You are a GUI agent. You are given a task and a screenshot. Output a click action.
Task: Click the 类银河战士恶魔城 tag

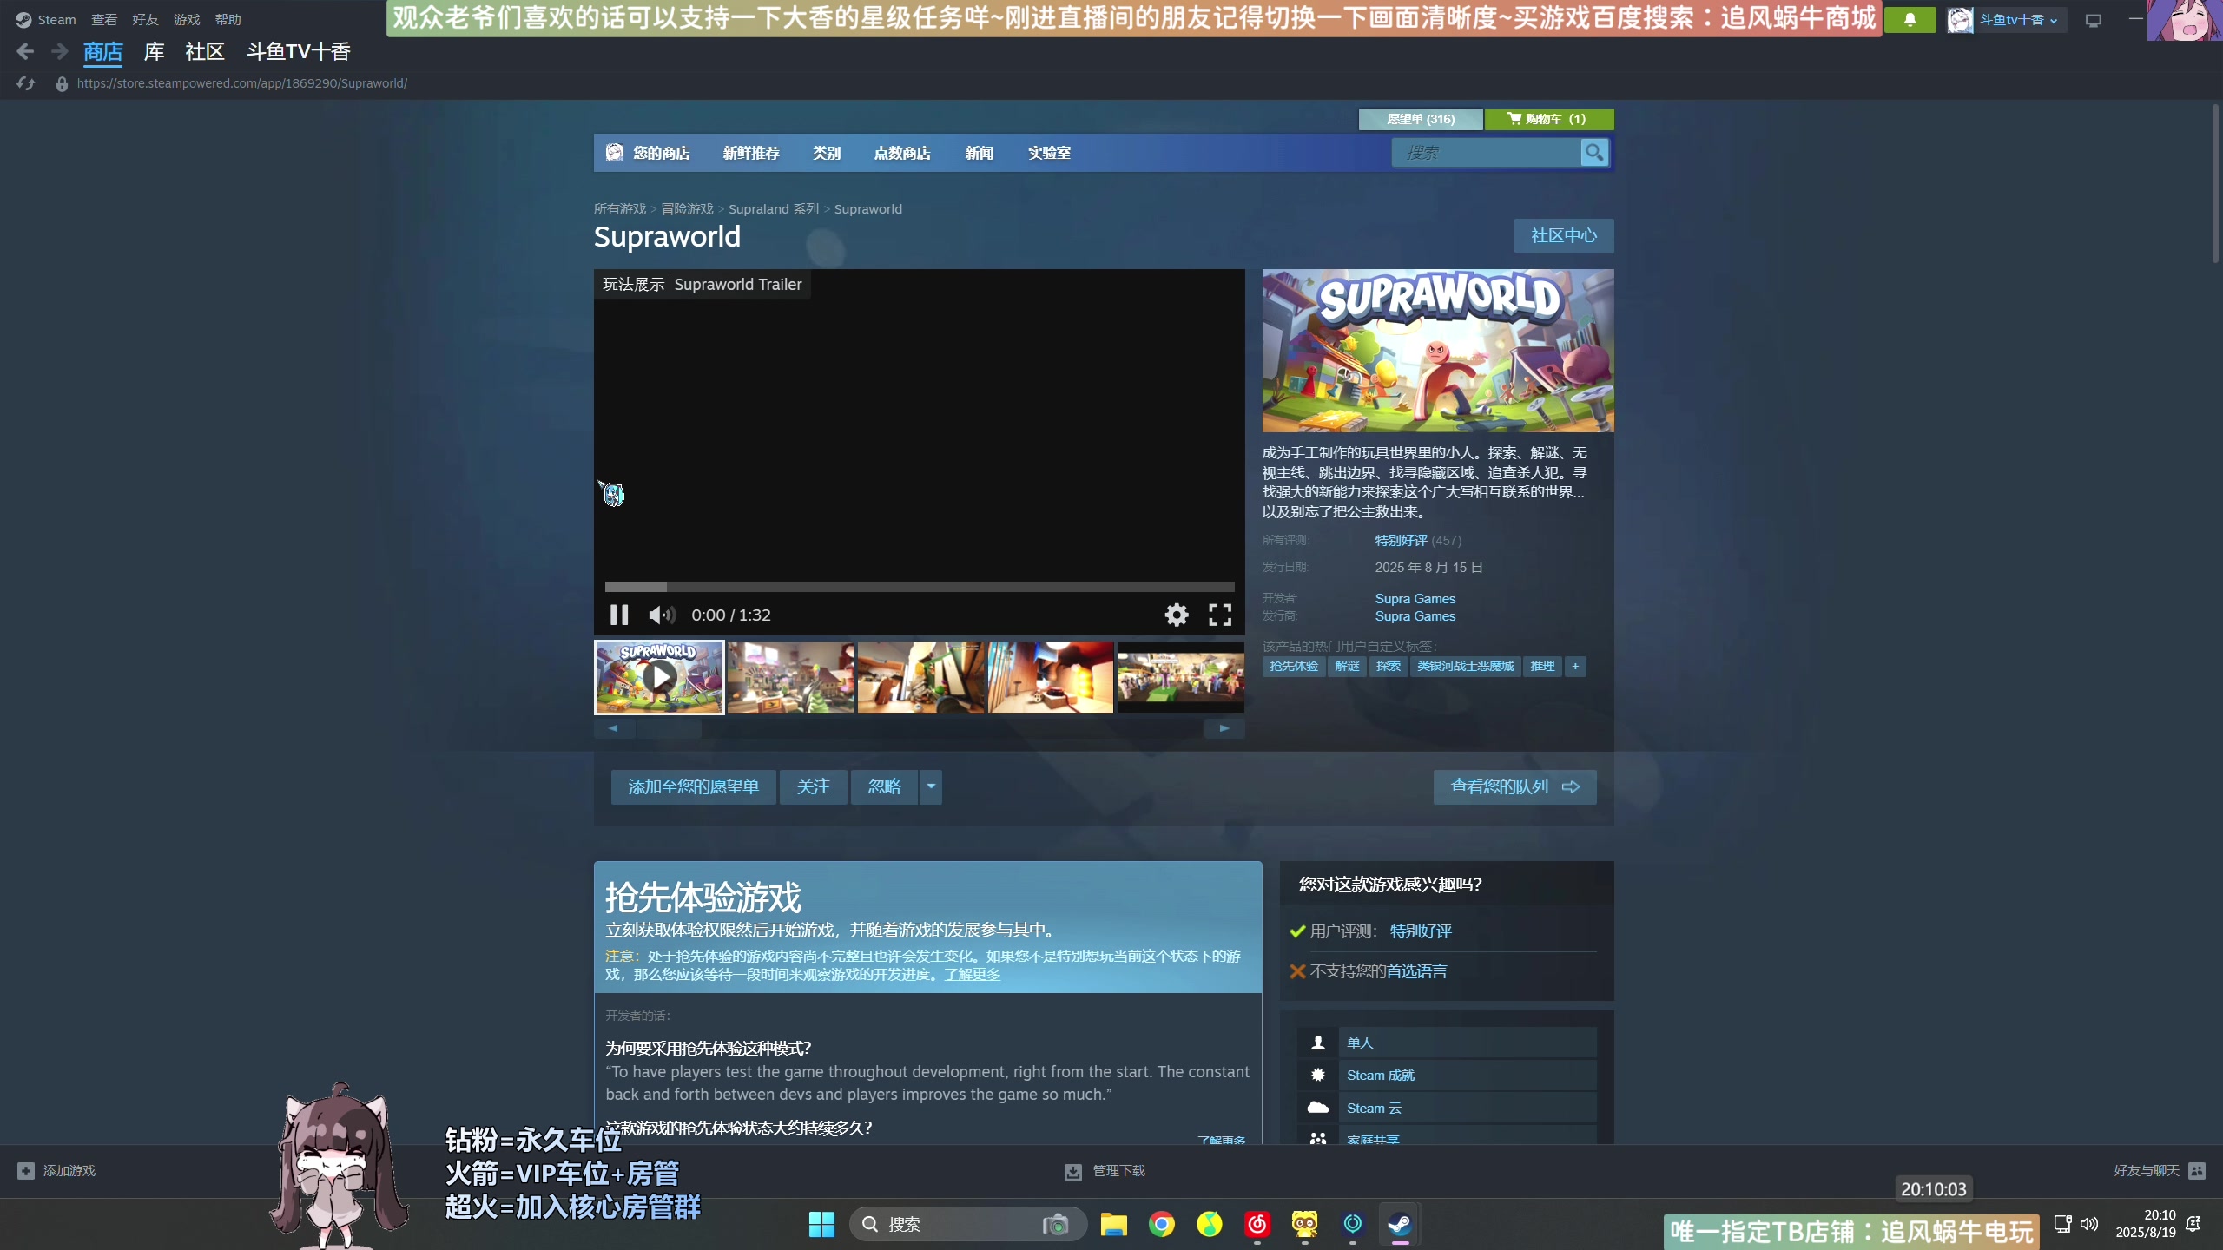(x=1465, y=666)
